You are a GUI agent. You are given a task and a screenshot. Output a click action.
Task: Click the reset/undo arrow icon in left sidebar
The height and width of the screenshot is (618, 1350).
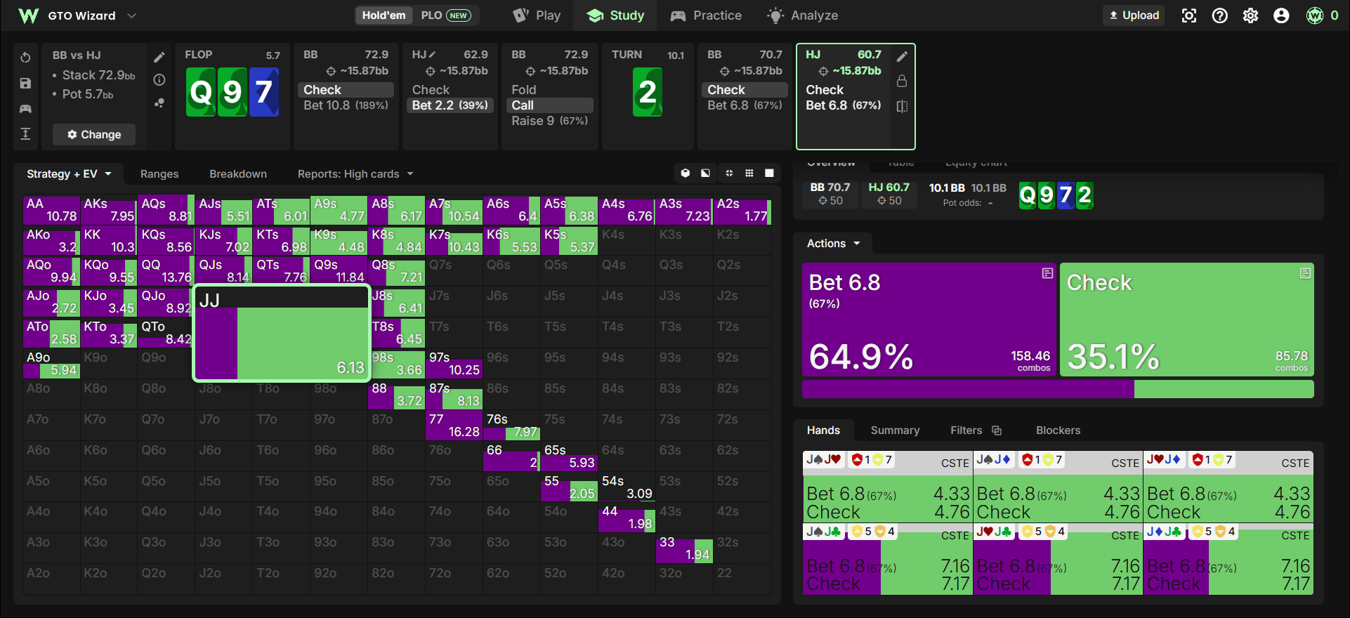click(25, 58)
